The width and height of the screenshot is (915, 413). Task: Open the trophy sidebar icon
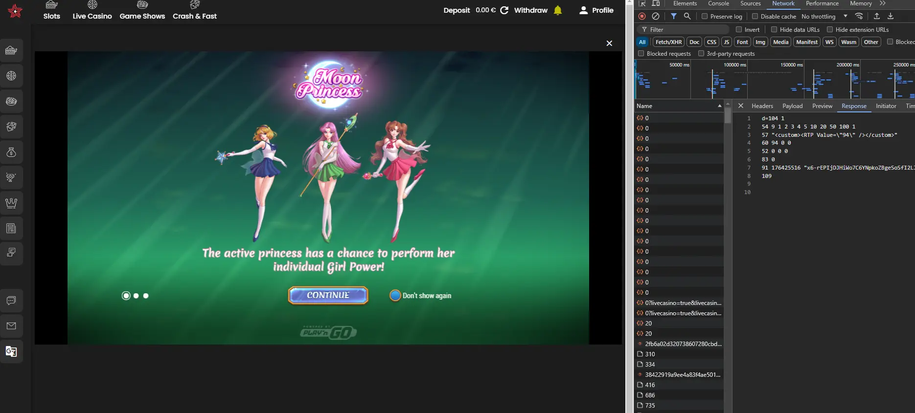tap(11, 177)
